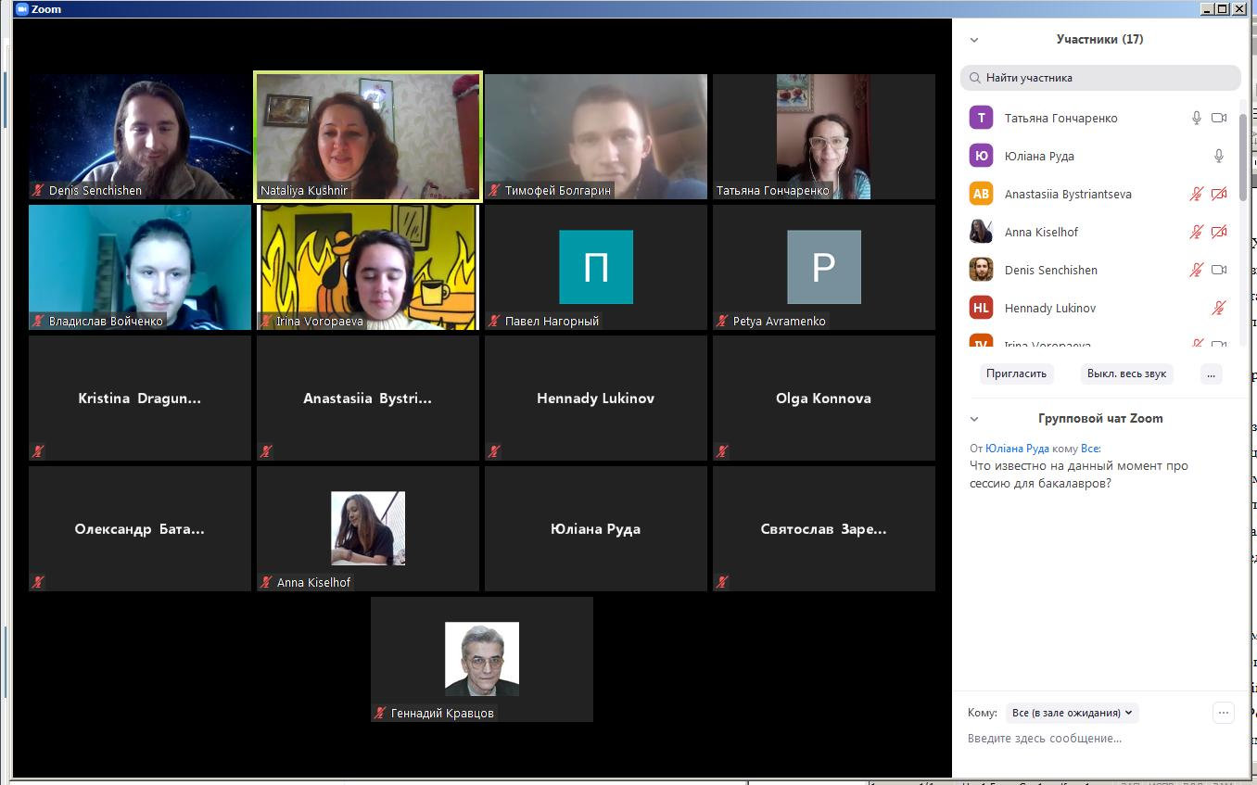This screenshot has width=1257, height=785.
Task: Click Anastasiia Bystri... name tile
Action: [368, 399]
